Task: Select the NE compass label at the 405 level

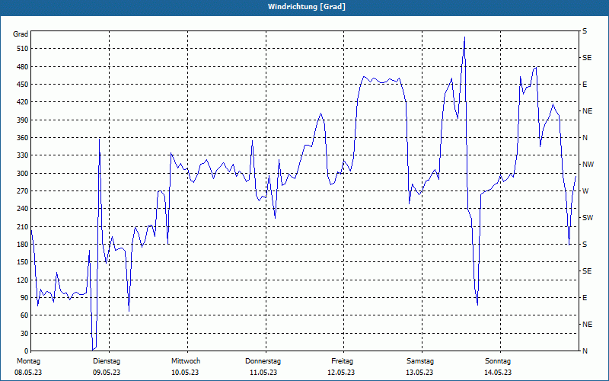Action: click(588, 111)
